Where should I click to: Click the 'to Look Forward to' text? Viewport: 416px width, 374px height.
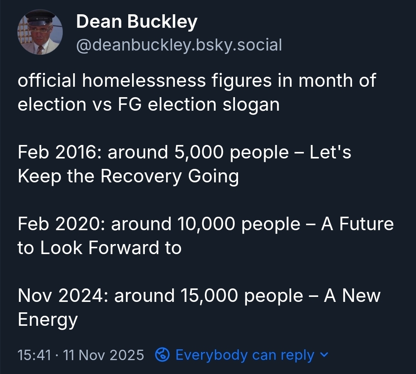pyautogui.click(x=99, y=248)
